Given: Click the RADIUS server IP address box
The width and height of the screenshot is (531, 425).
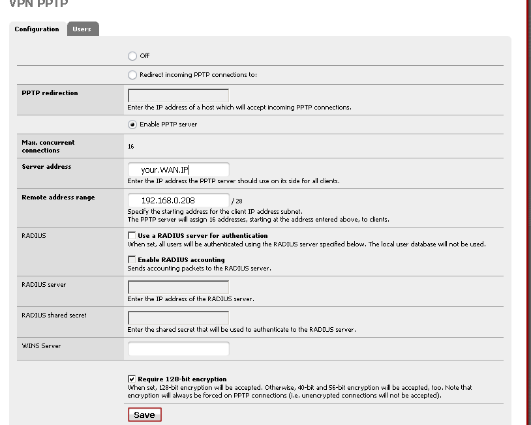Looking at the screenshot, I should tap(178, 287).
